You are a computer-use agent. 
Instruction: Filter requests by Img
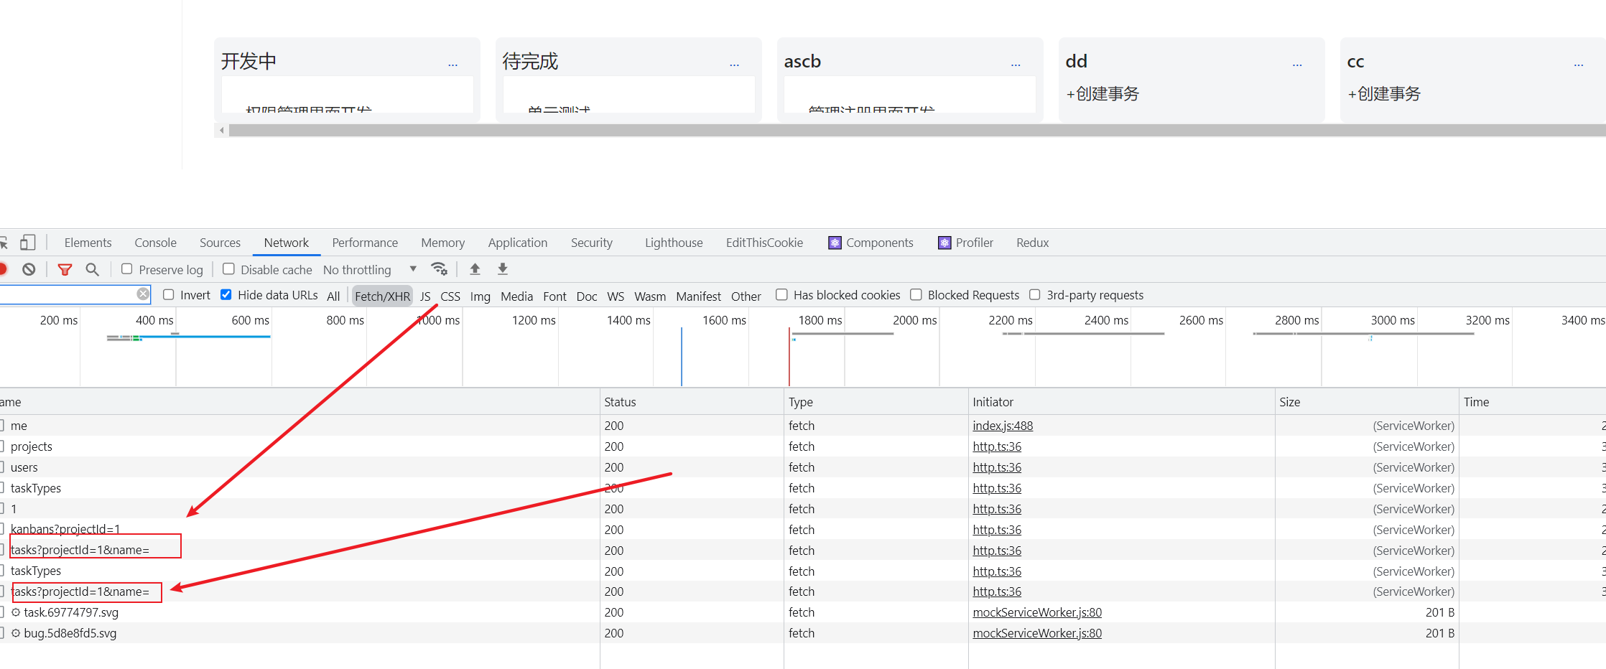click(481, 296)
